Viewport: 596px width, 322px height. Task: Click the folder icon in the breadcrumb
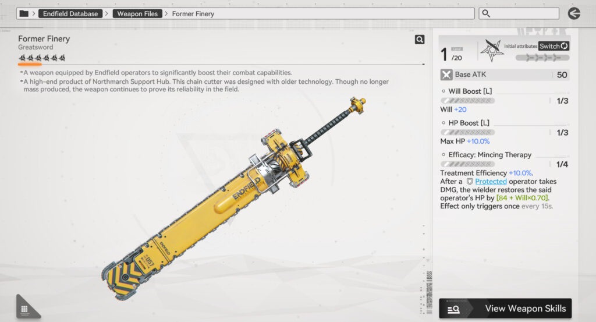pyautogui.click(x=24, y=13)
